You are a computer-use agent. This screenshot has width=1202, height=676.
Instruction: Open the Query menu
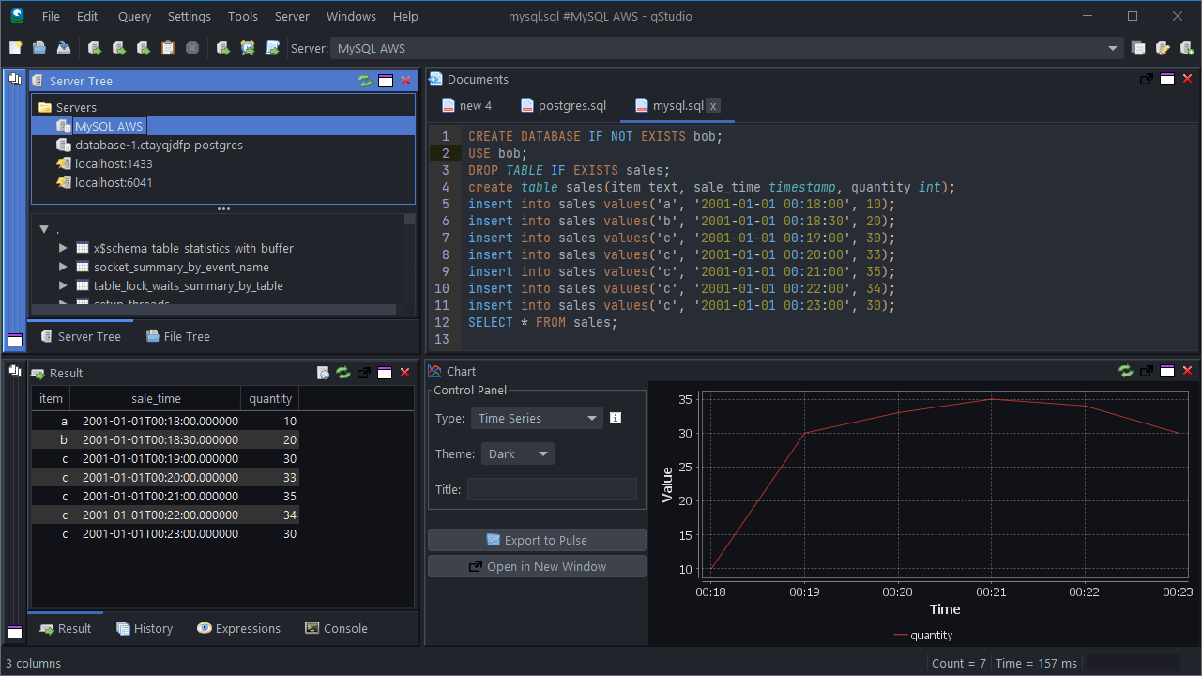point(134,16)
